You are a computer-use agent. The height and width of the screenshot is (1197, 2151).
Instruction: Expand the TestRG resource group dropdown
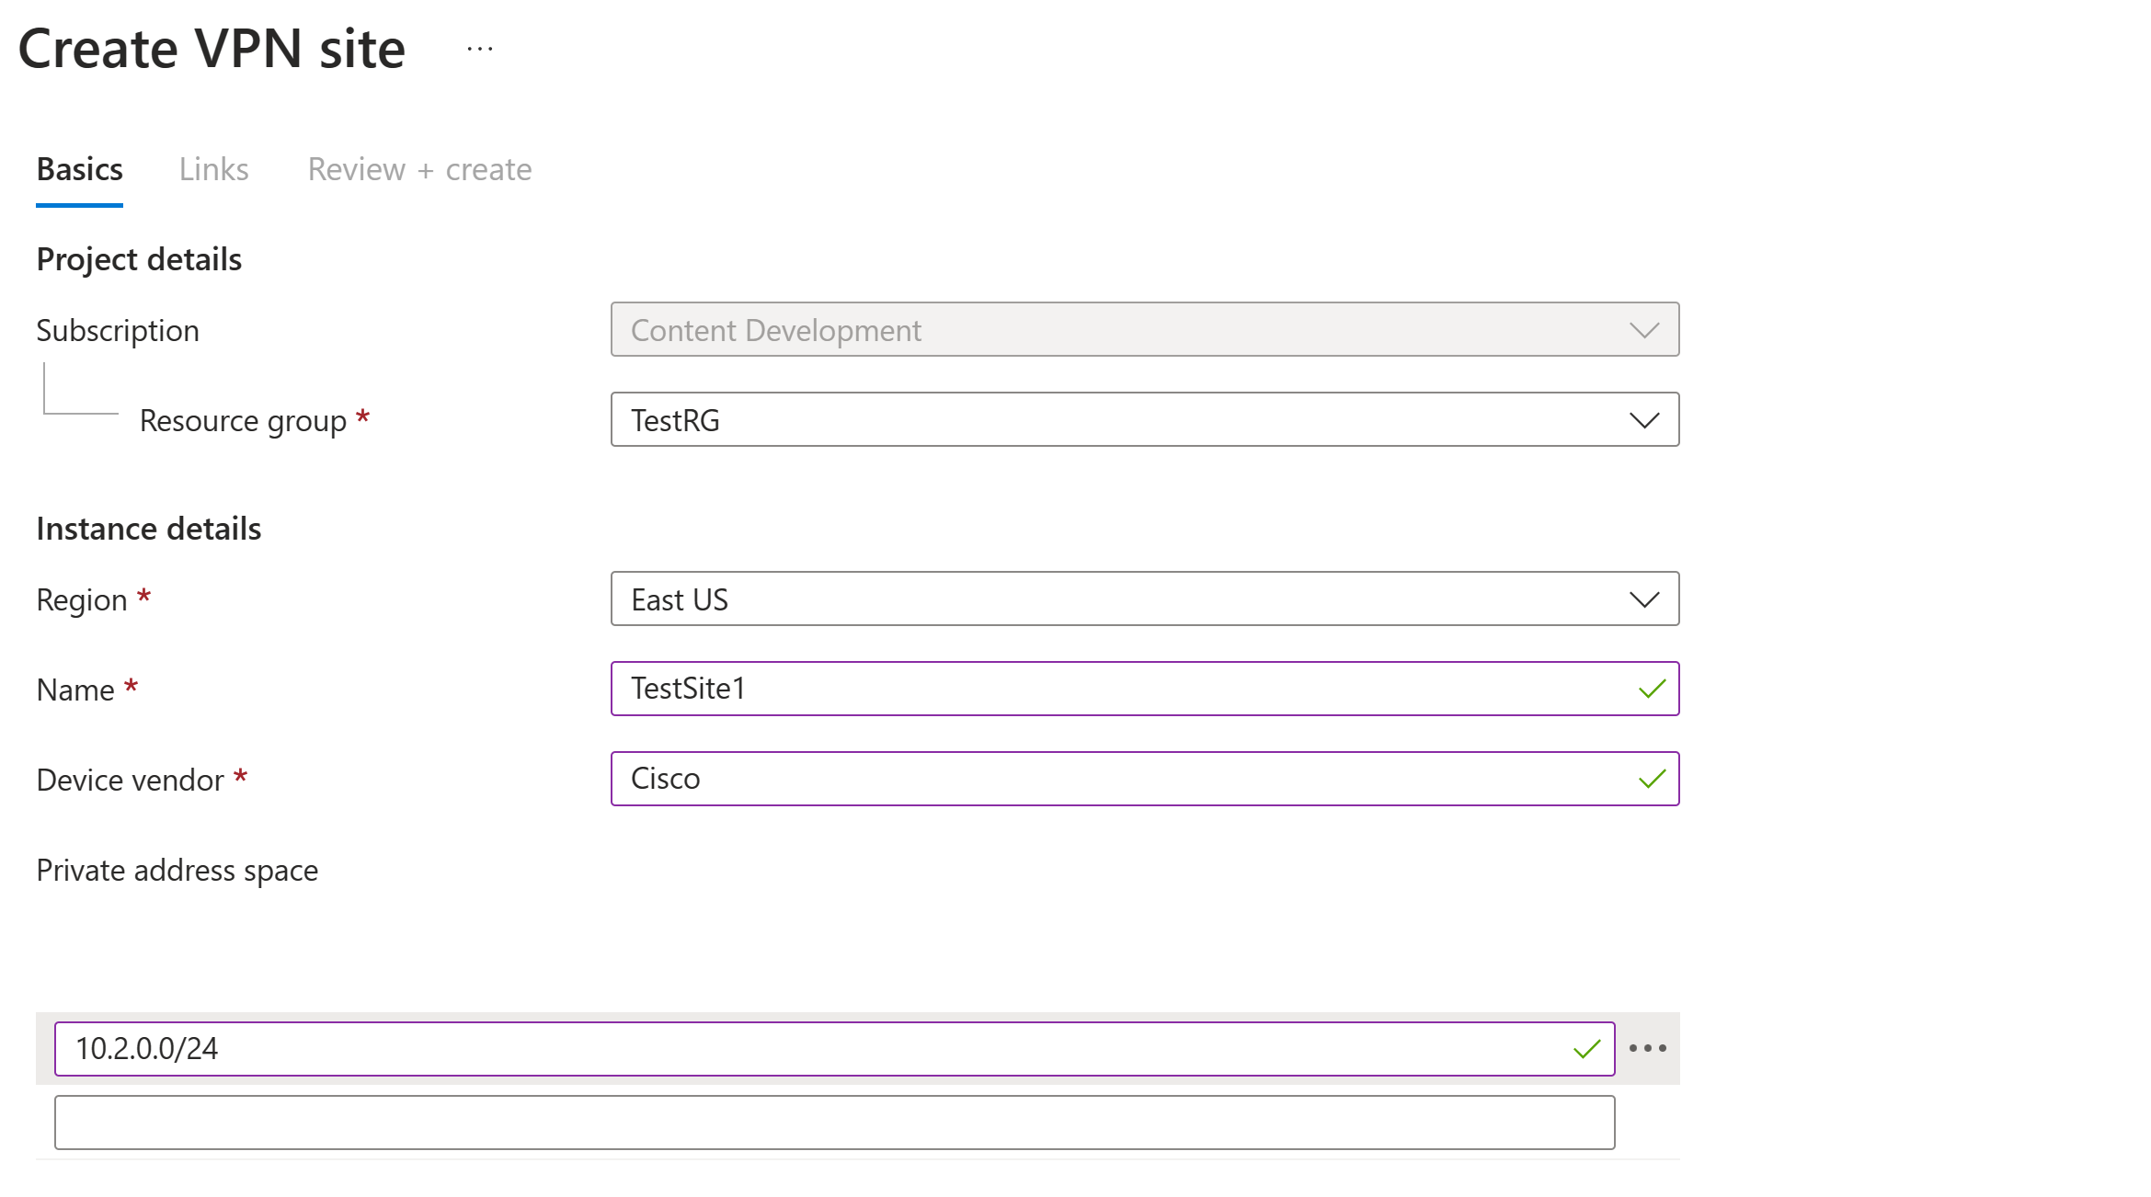(1104, 420)
